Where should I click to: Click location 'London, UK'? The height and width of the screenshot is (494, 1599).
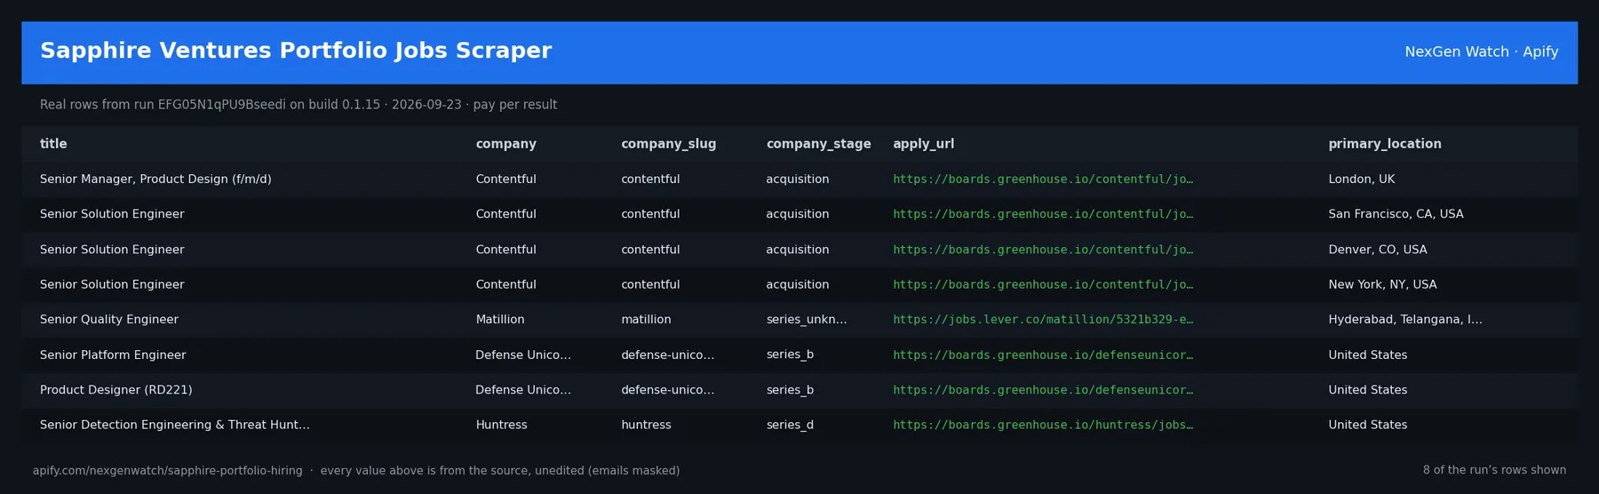(1361, 179)
